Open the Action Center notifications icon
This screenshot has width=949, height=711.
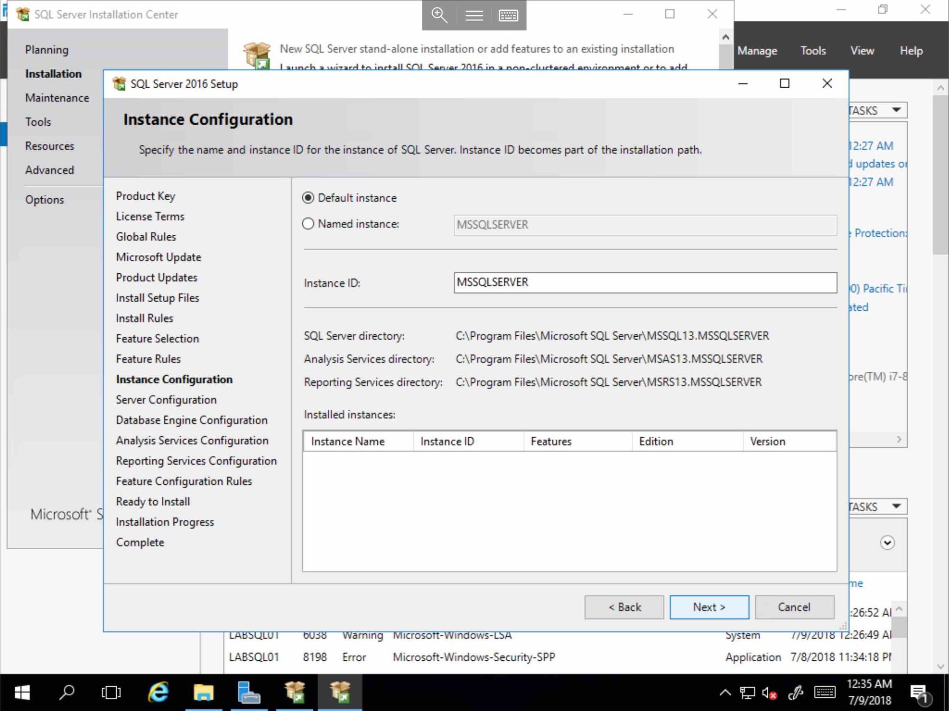pos(921,694)
